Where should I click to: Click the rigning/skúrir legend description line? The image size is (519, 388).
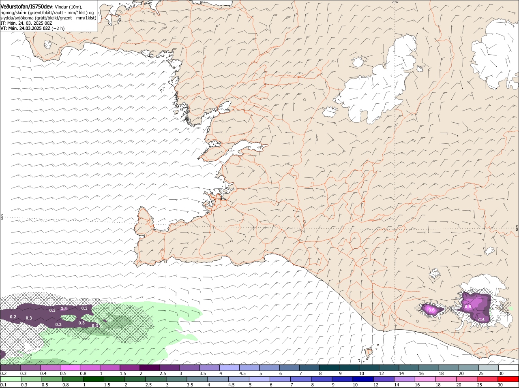pyautogui.click(x=47, y=13)
